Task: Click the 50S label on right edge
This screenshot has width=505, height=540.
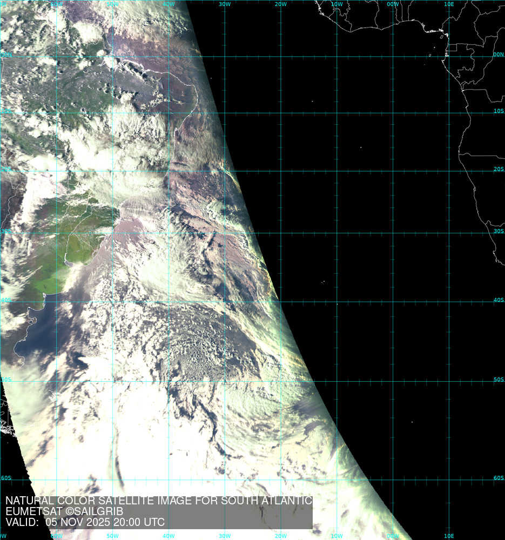Action: point(499,380)
